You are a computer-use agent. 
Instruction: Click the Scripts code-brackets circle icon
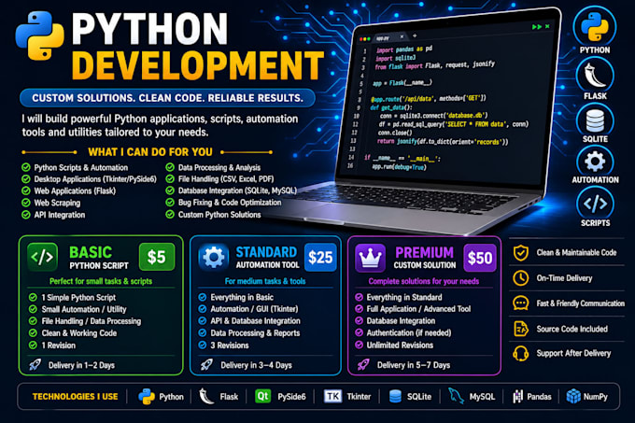595,204
